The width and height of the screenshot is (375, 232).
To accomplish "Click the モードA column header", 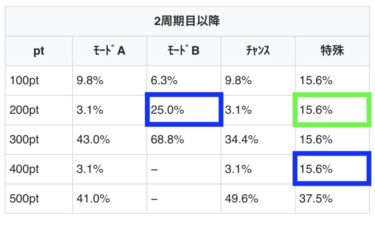I will (109, 51).
